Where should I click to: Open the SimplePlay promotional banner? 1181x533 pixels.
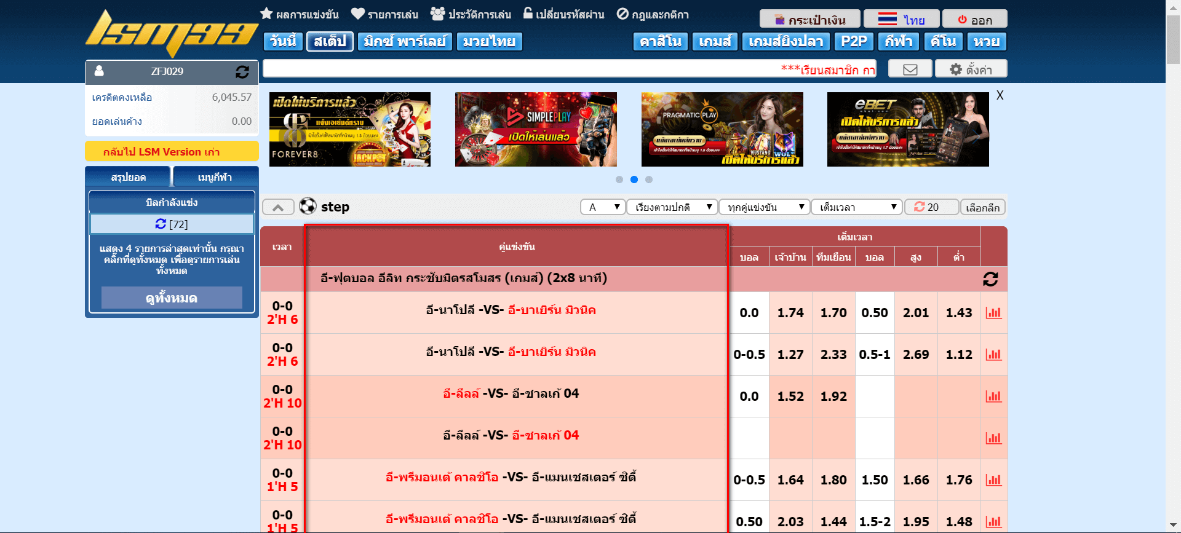pyautogui.click(x=536, y=130)
